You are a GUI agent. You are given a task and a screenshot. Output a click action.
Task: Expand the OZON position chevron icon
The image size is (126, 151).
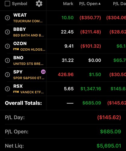(8, 46)
